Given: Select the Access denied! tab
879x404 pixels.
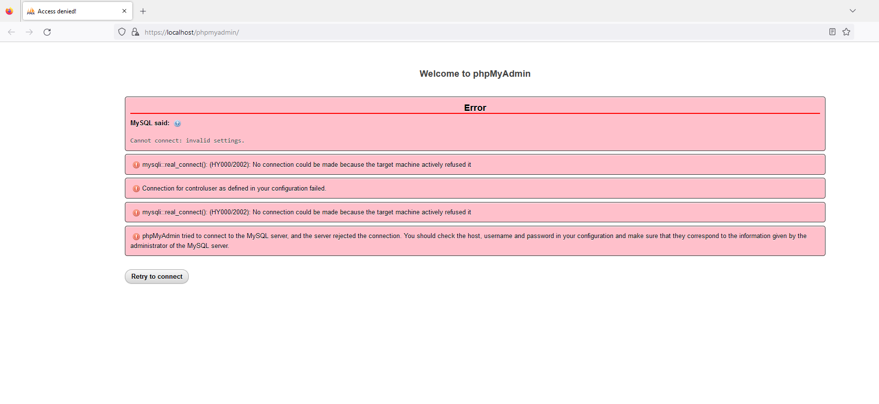Looking at the screenshot, I should [x=77, y=11].
